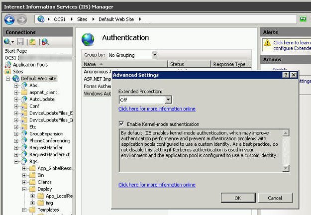Click the Abs application icon
The width and height of the screenshot is (311, 215).
(x=24, y=86)
